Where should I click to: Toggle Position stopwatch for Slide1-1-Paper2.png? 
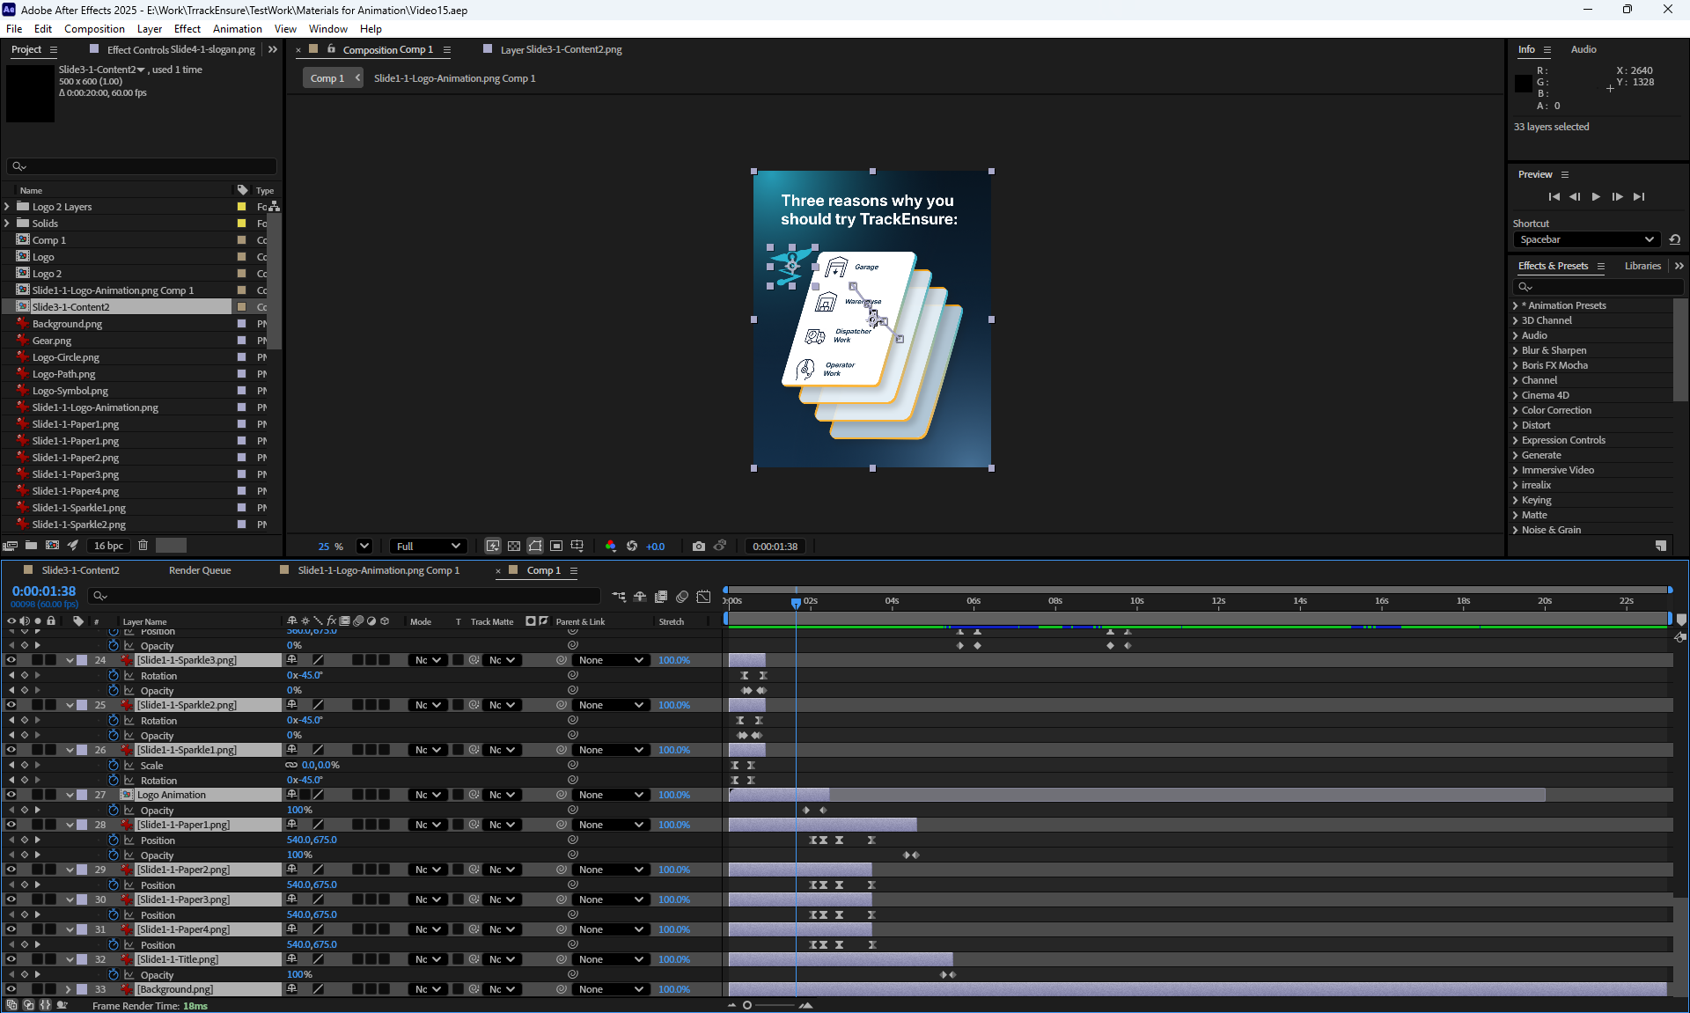click(114, 885)
